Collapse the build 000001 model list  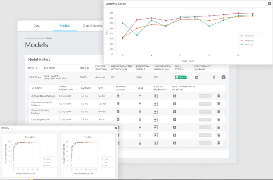pyautogui.click(x=223, y=77)
